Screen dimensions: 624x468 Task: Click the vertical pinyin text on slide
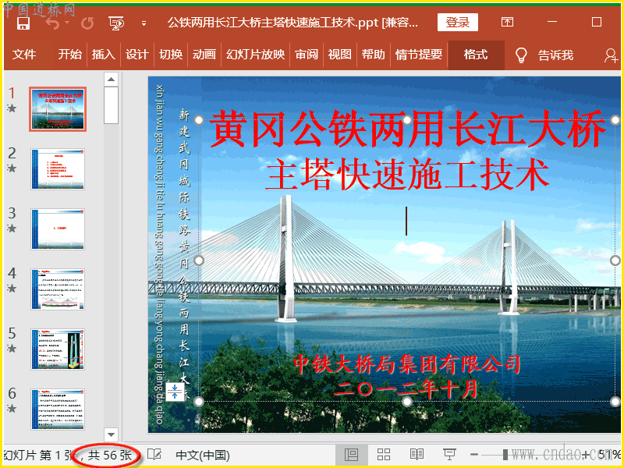[x=159, y=255]
